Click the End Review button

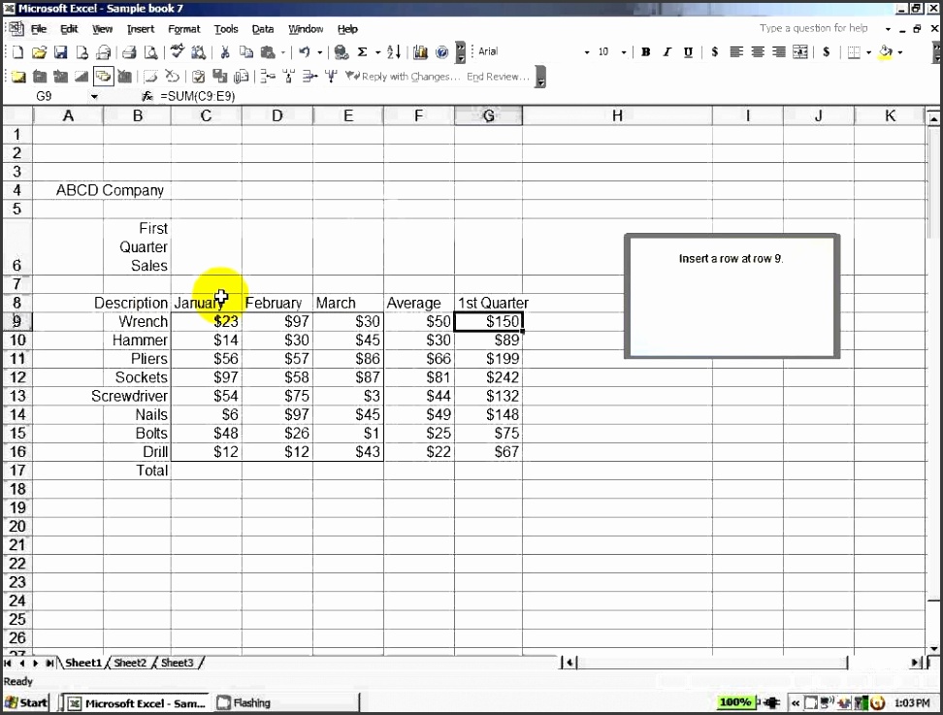[498, 77]
